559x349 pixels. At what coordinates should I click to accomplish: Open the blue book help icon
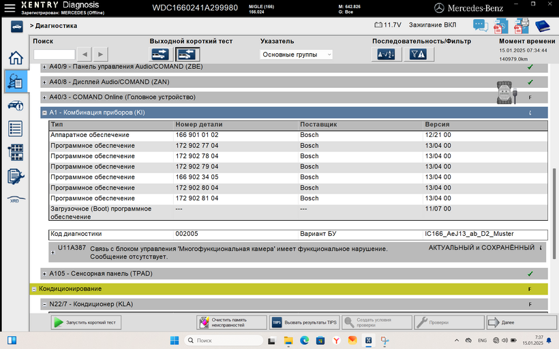coord(542,26)
